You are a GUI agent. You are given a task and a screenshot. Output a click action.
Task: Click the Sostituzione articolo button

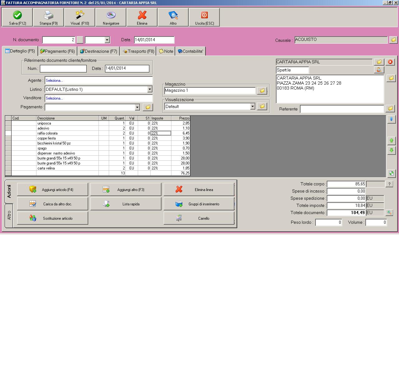point(53,218)
